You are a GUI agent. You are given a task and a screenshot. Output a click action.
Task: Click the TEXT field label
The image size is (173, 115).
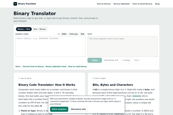point(90,34)
